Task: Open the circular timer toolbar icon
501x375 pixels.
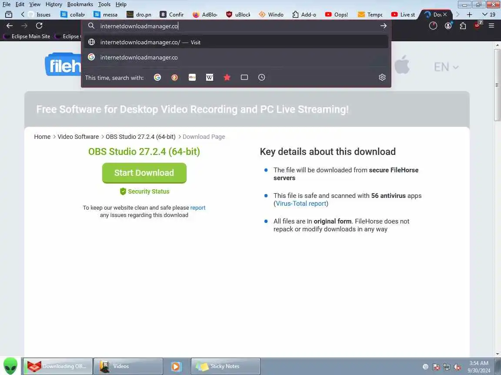Action: pos(433,26)
